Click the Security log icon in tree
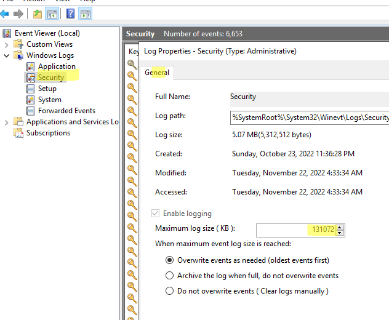Screen dimensions: 389x320 30,78
